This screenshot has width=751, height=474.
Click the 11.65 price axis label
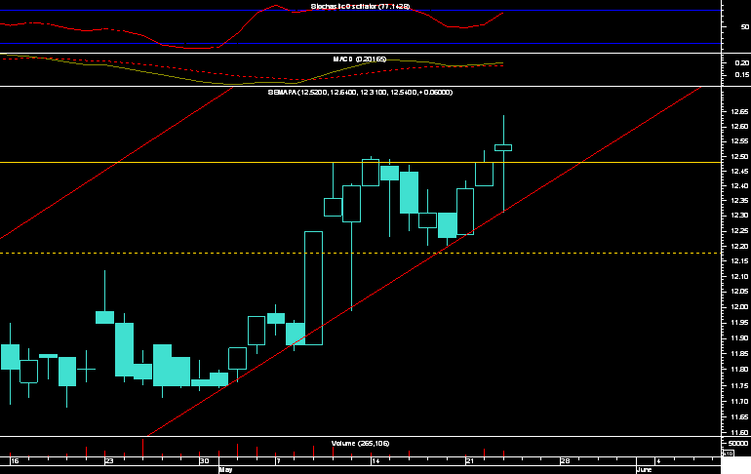point(739,417)
